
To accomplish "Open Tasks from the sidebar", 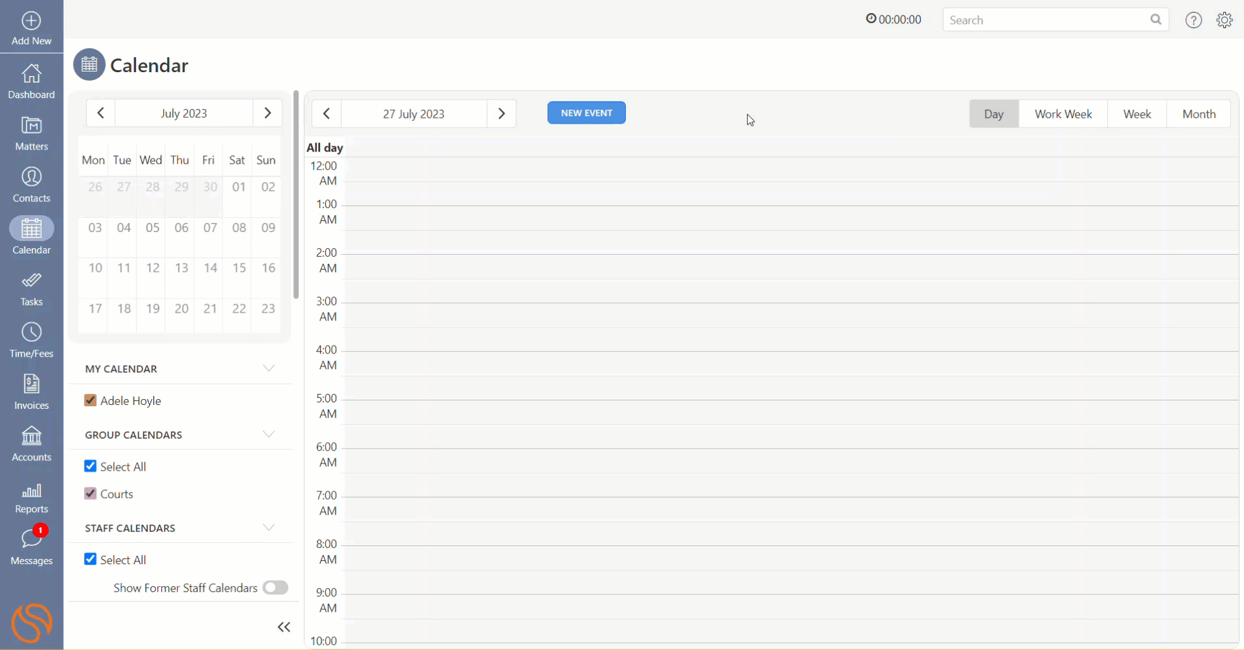I will [31, 289].
